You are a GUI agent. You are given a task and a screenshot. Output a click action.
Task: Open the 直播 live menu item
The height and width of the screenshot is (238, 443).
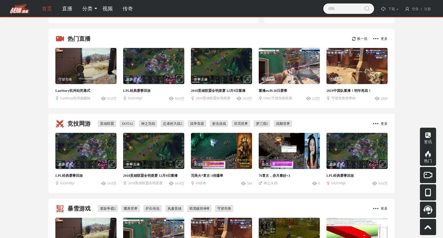(x=67, y=9)
